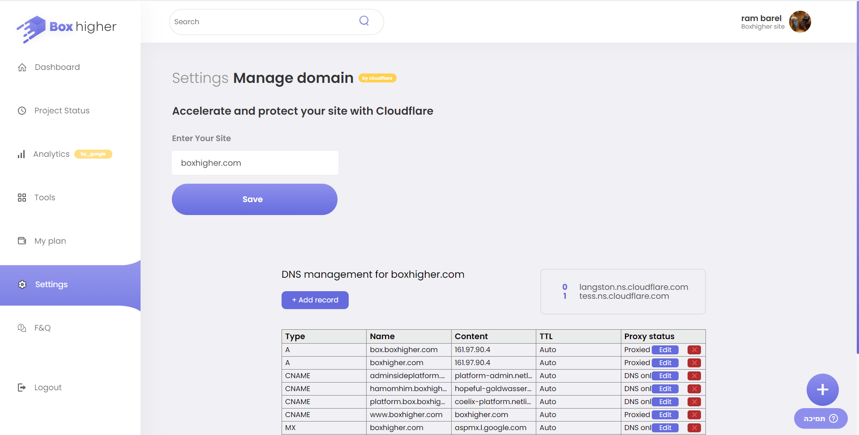Image resolution: width=859 pixels, height=435 pixels.
Task: Click the floating plus button
Action: [822, 389]
